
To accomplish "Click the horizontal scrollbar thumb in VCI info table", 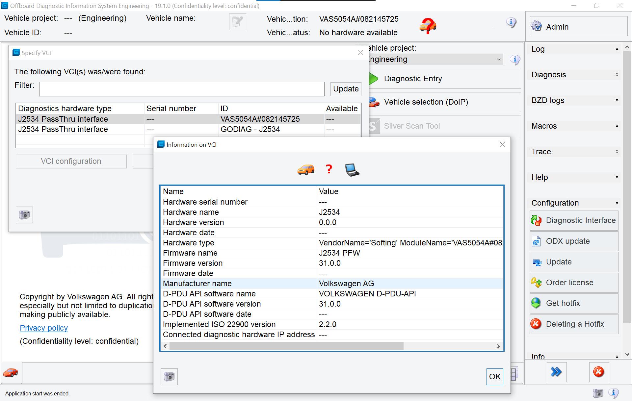I will tap(286, 346).
